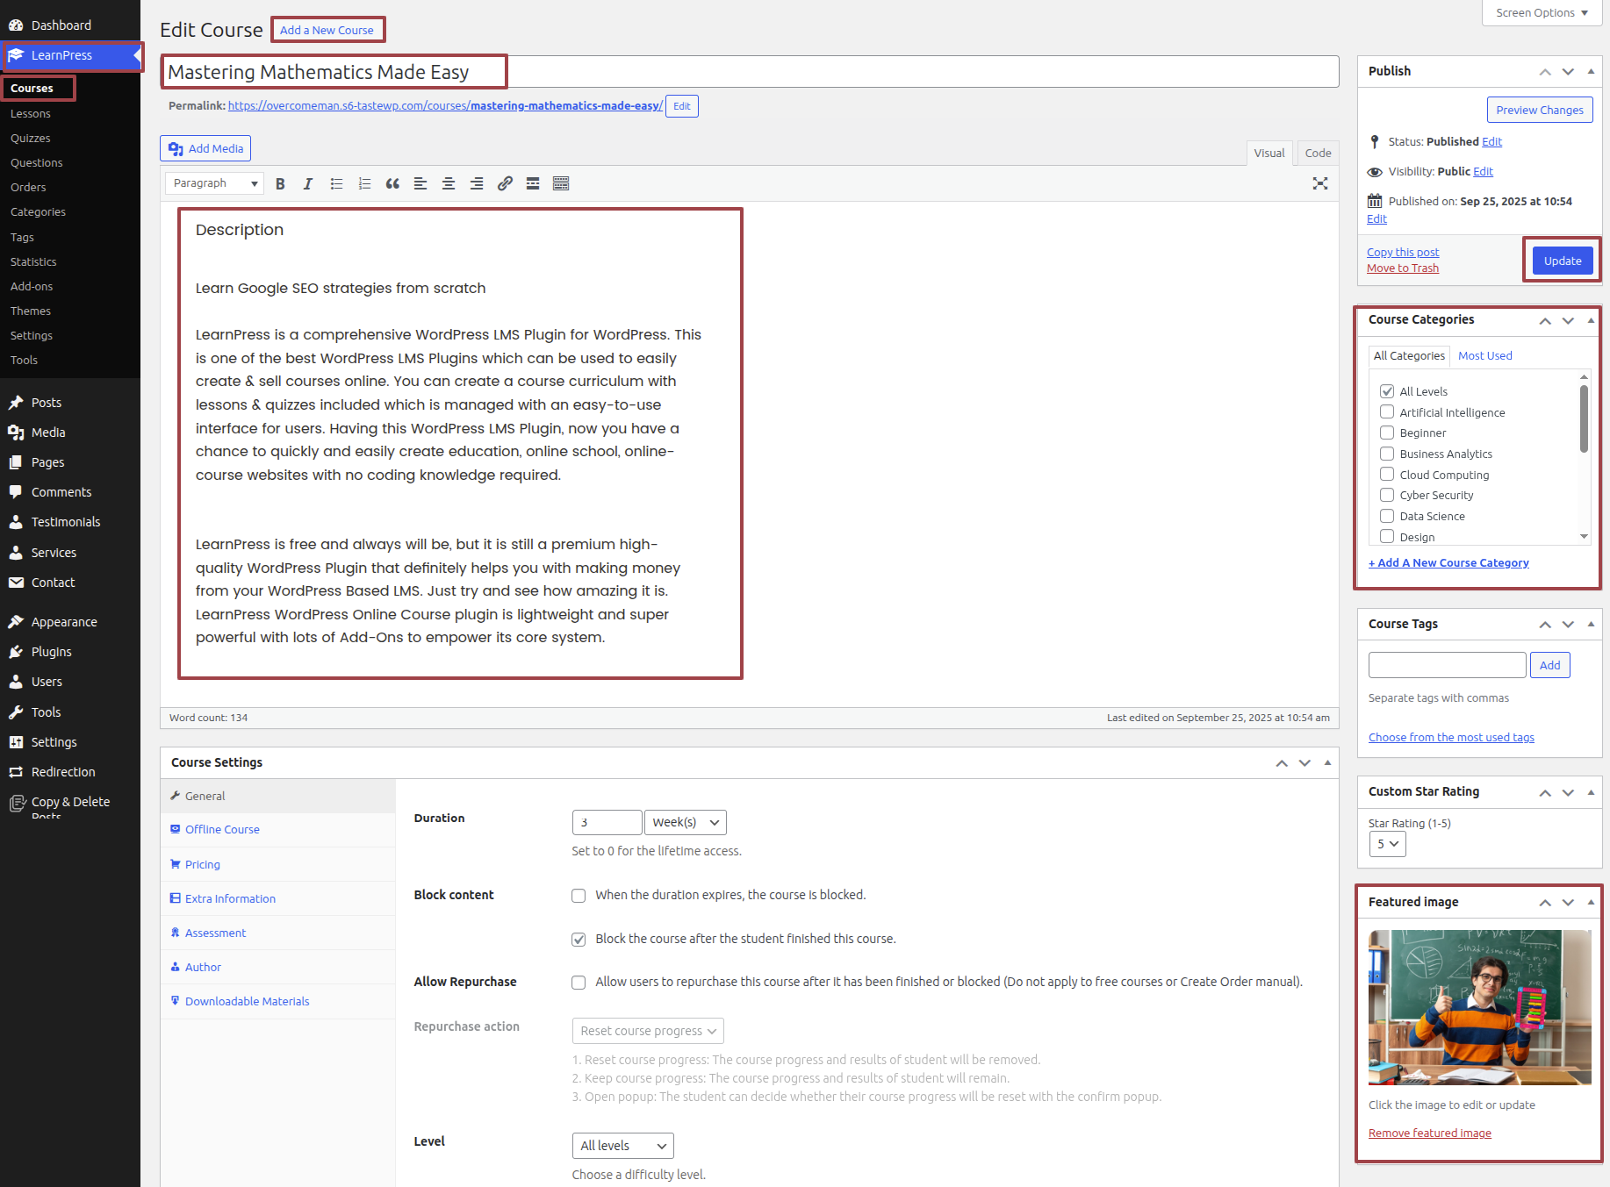This screenshot has height=1187, width=1610.
Task: Click the category list scrollbar
Action: [1584, 421]
